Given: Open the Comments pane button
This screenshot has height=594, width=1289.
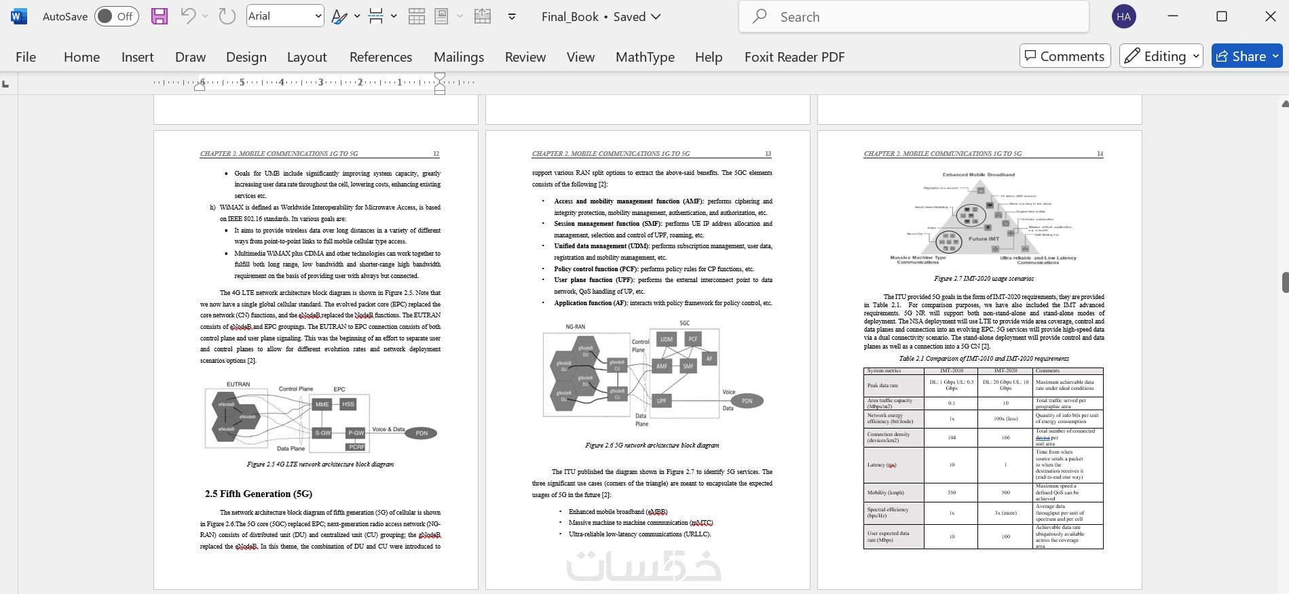Looking at the screenshot, I should (x=1064, y=56).
